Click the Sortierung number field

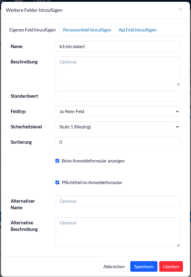tap(118, 142)
